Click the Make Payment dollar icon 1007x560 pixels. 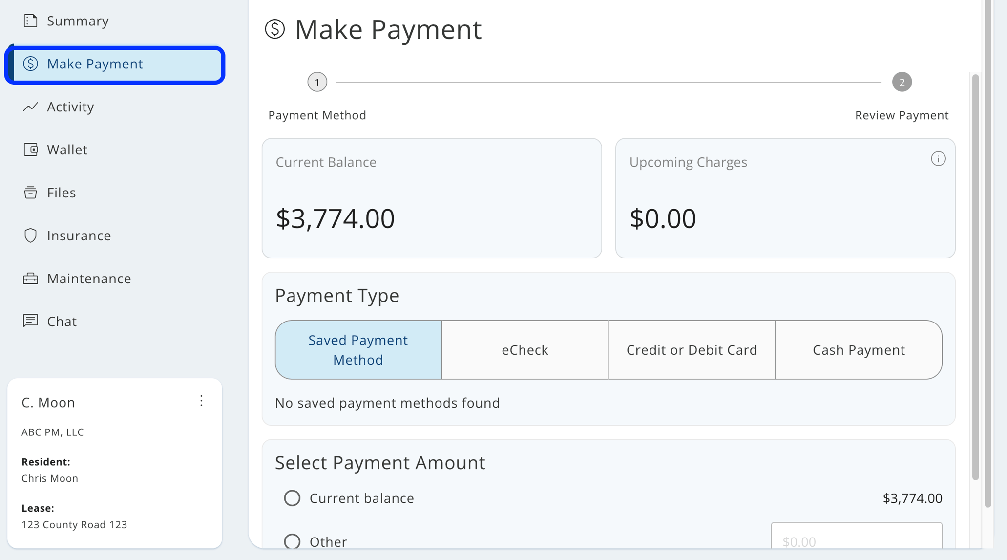[x=30, y=64]
